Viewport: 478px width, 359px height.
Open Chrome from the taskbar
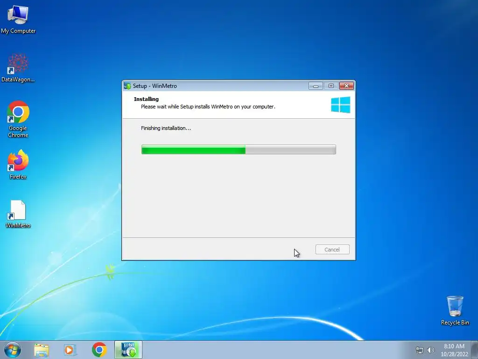pos(99,350)
